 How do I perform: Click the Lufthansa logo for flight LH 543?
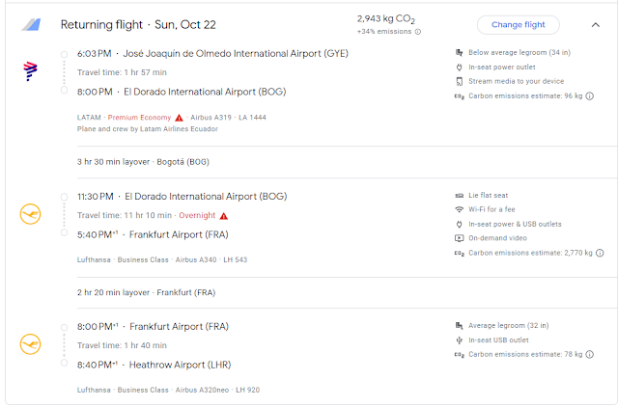point(29,214)
